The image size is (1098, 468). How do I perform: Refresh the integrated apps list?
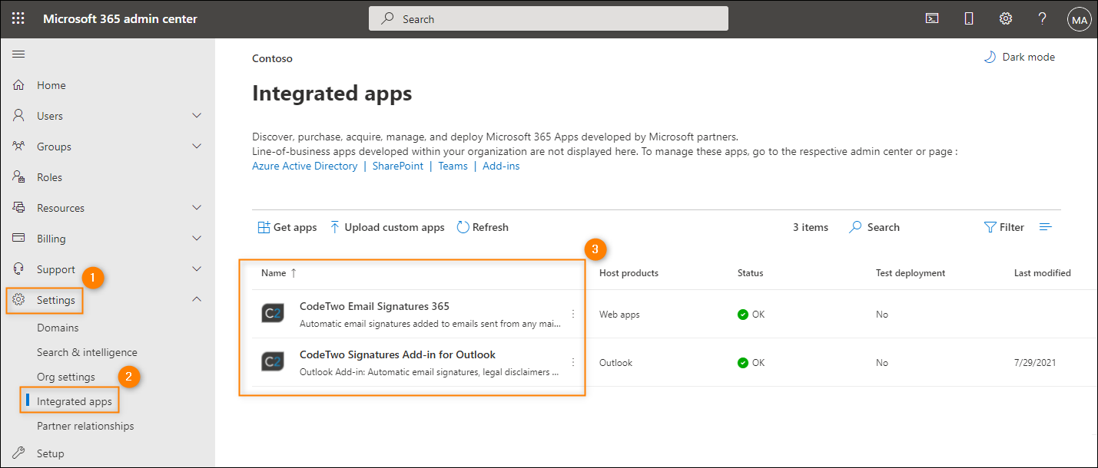483,226
